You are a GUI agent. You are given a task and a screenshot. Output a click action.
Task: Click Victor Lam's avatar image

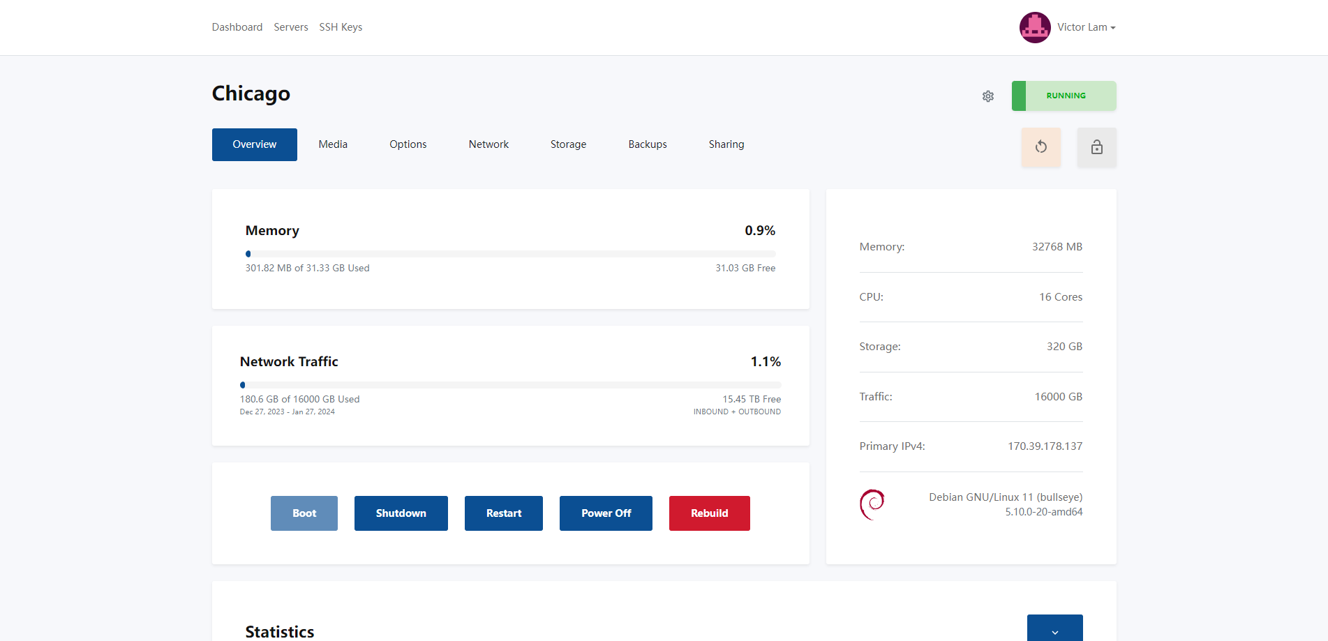point(1035,27)
